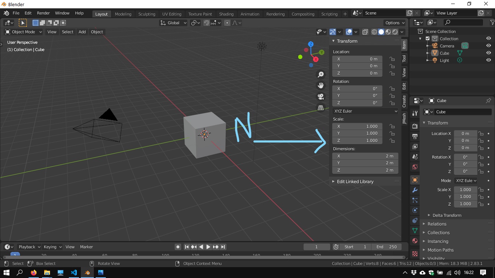Open the World properties globe icon
This screenshot has height=278, width=495.
coord(415,167)
